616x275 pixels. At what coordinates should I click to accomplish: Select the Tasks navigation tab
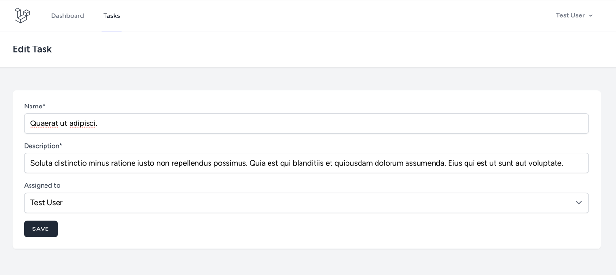click(x=111, y=16)
